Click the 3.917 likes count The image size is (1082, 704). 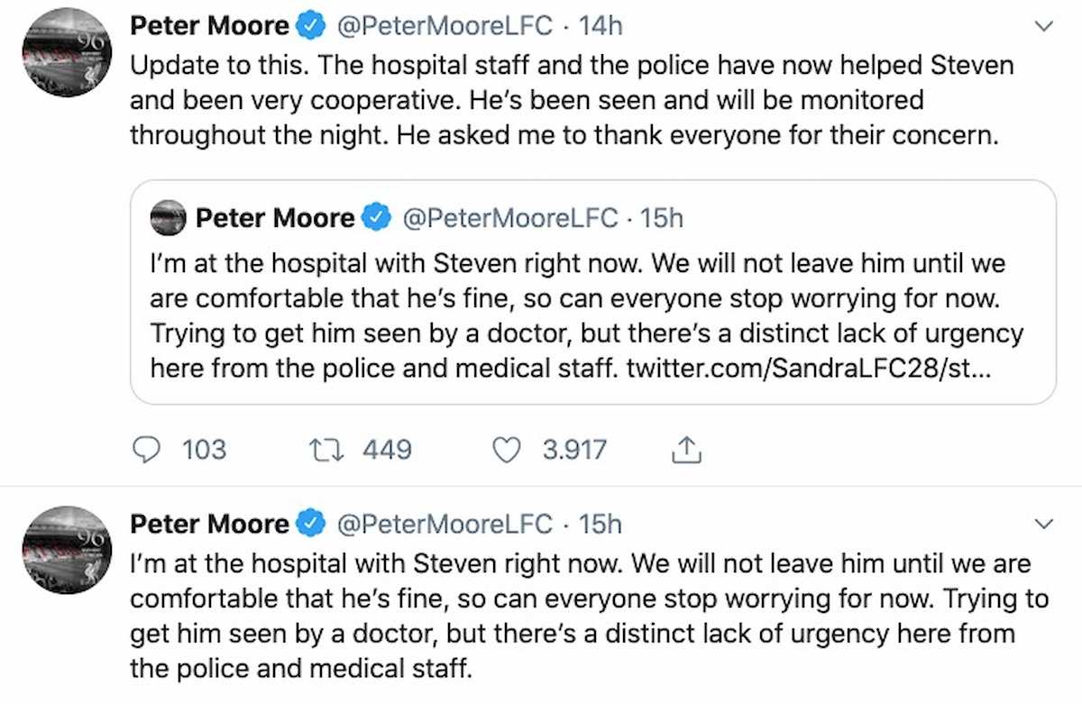tap(574, 449)
